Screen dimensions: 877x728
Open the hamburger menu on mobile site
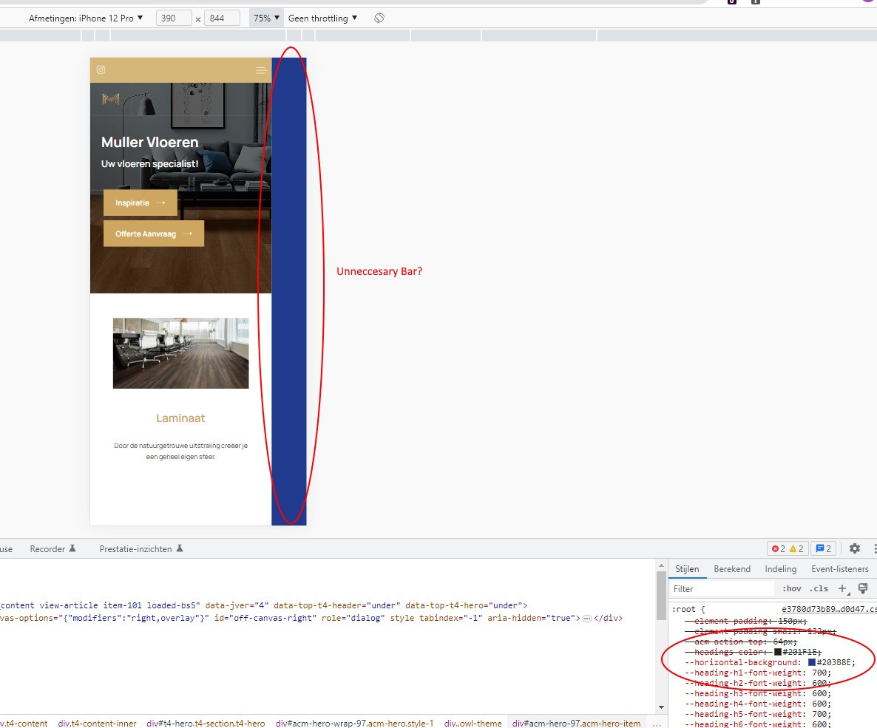pyautogui.click(x=260, y=70)
